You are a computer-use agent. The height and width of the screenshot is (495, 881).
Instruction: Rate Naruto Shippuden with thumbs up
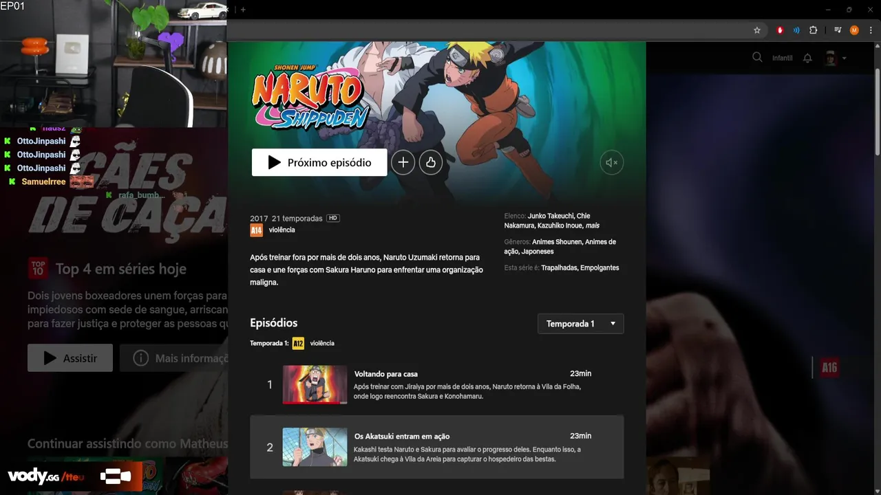[x=431, y=162]
